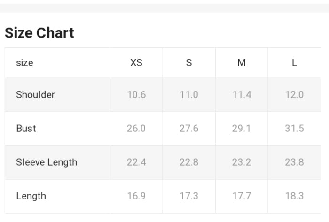
Task: Click the S length value 17.3
Action: [x=189, y=196]
